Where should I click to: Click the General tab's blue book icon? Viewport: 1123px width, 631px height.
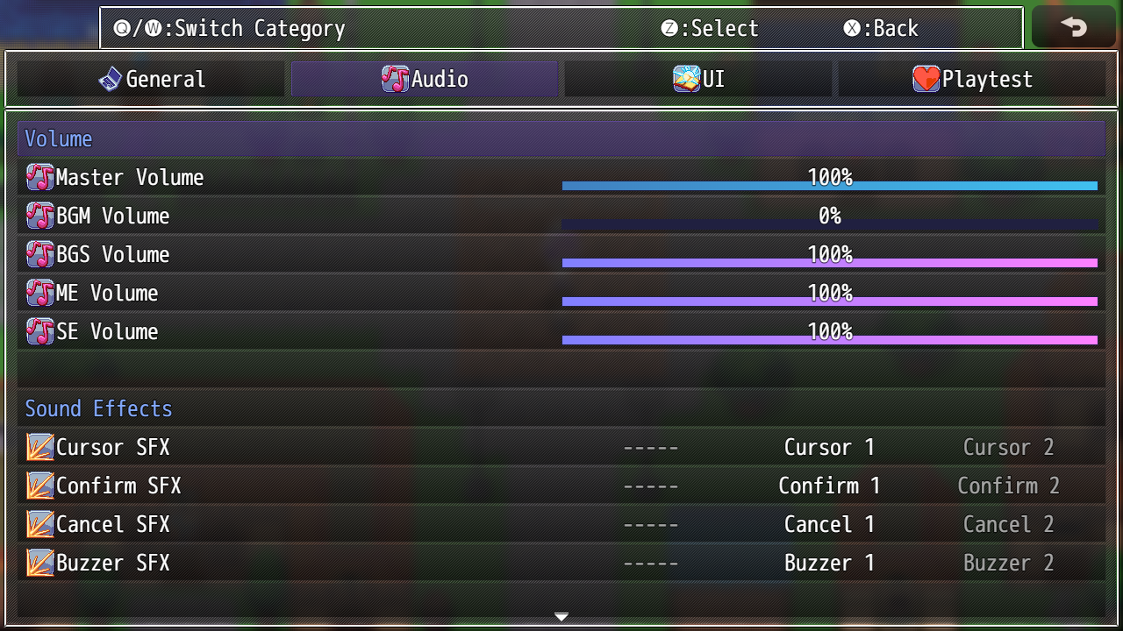click(110, 79)
